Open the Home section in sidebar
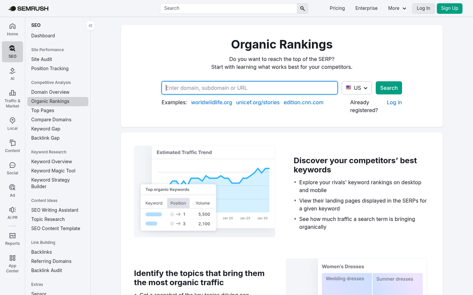Image resolution: width=473 pixels, height=295 pixels. [x=12, y=29]
